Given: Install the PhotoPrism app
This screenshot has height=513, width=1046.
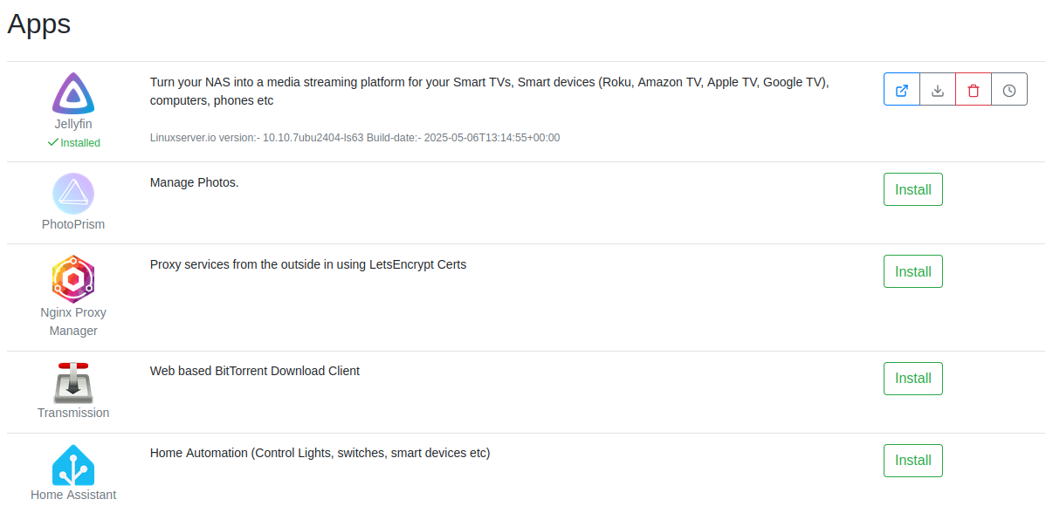Looking at the screenshot, I should (x=913, y=189).
